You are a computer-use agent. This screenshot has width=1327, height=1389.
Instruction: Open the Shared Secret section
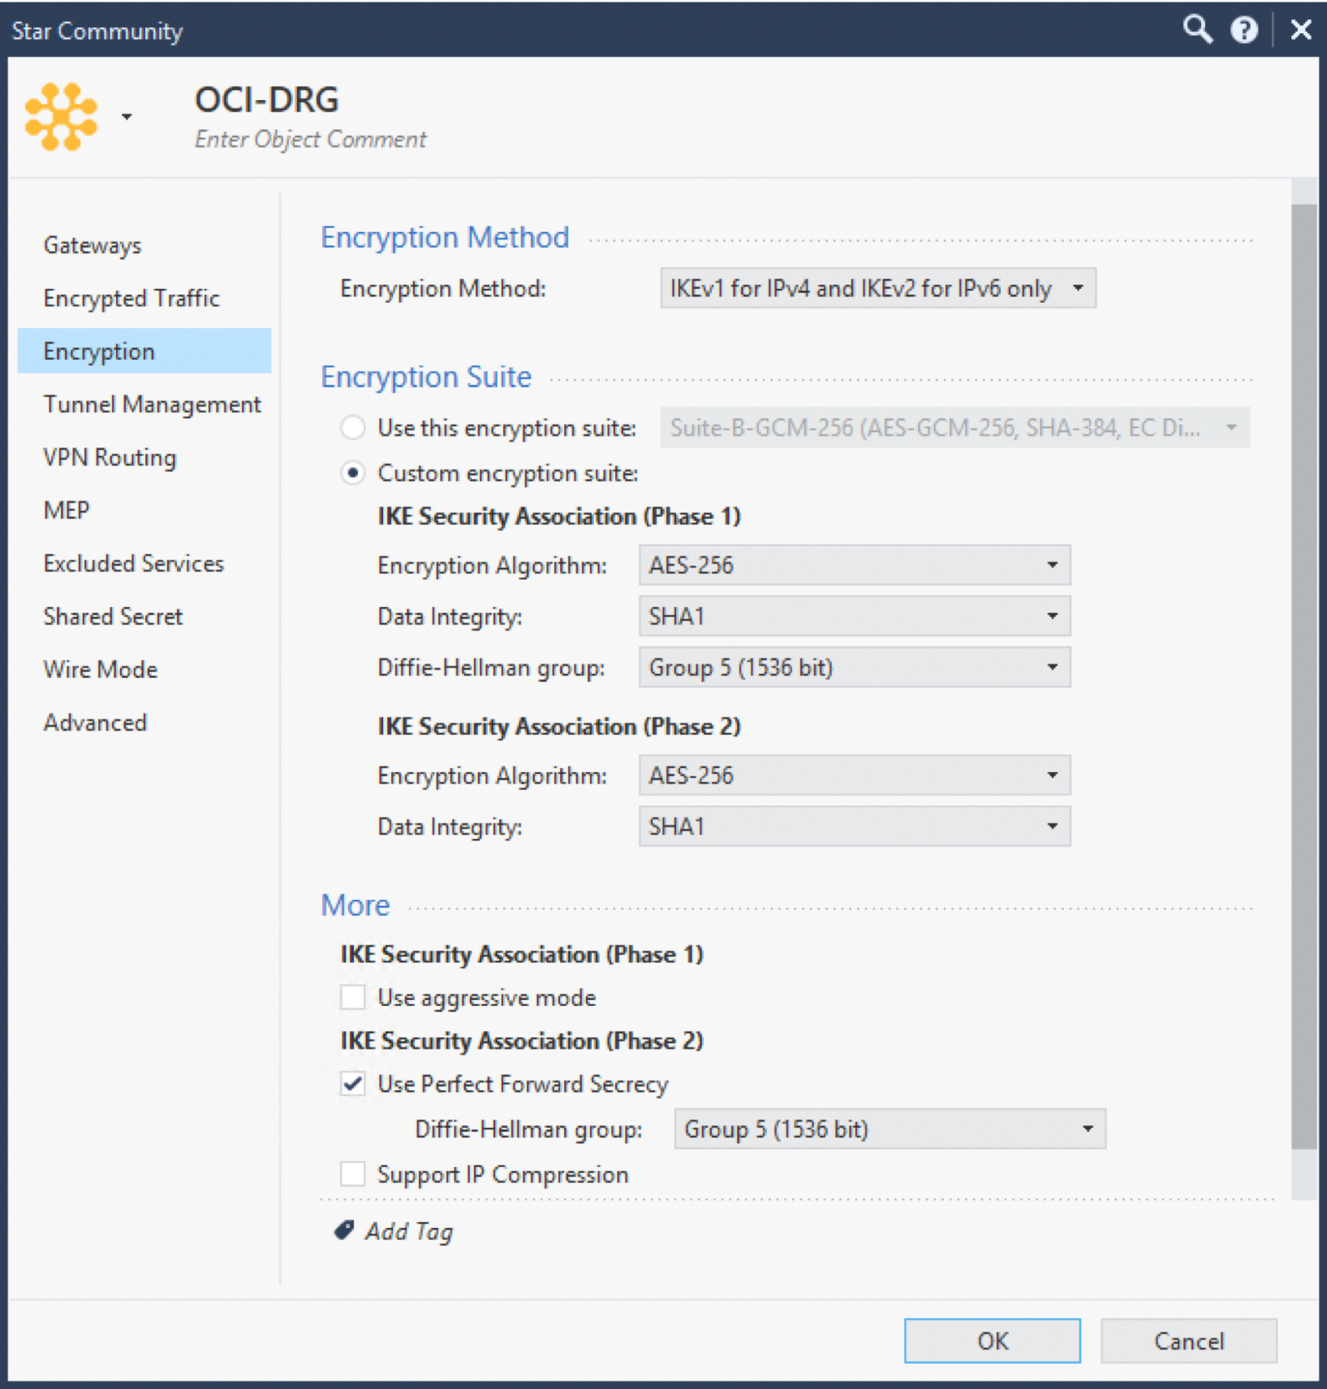(113, 617)
